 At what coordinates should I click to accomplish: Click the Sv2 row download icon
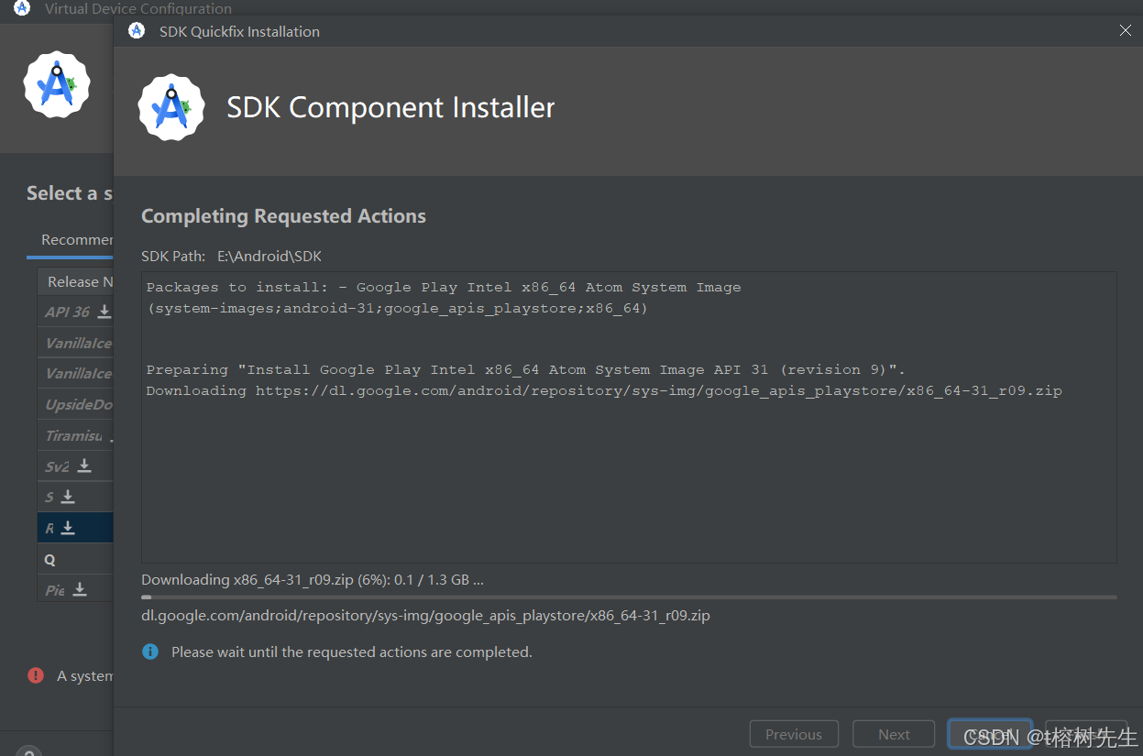click(84, 466)
